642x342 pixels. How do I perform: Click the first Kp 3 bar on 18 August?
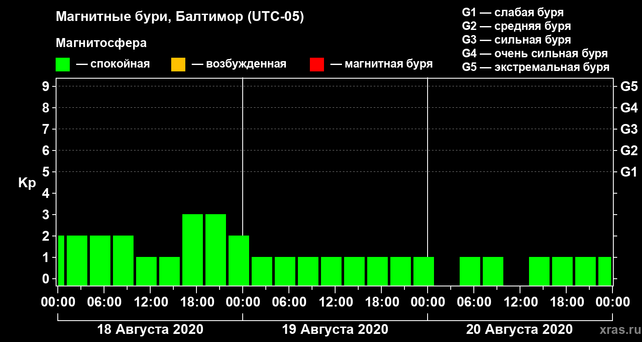pos(193,250)
